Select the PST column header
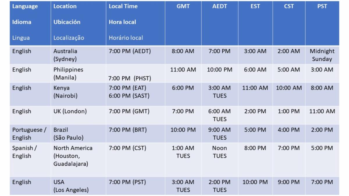Screen dimensions: 349x196 pyautogui.click(x=322, y=6)
